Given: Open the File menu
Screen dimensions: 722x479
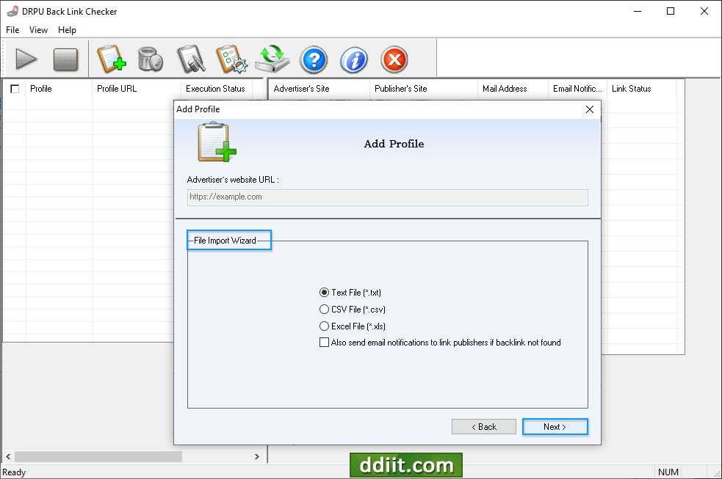Looking at the screenshot, I should click(x=12, y=30).
